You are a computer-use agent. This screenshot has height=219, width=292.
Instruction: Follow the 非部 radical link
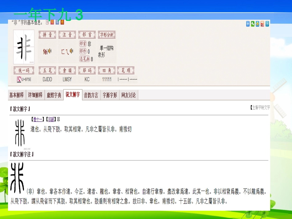51,119
